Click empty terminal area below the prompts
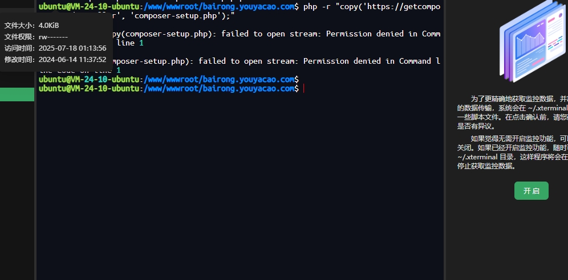Screen dimensions: 568x280 click(240, 188)
